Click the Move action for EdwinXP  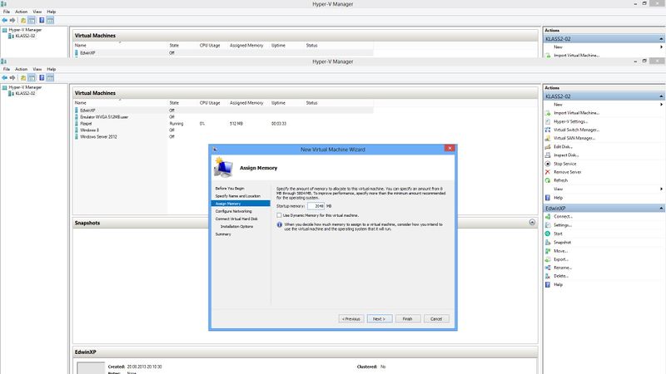tap(560, 251)
